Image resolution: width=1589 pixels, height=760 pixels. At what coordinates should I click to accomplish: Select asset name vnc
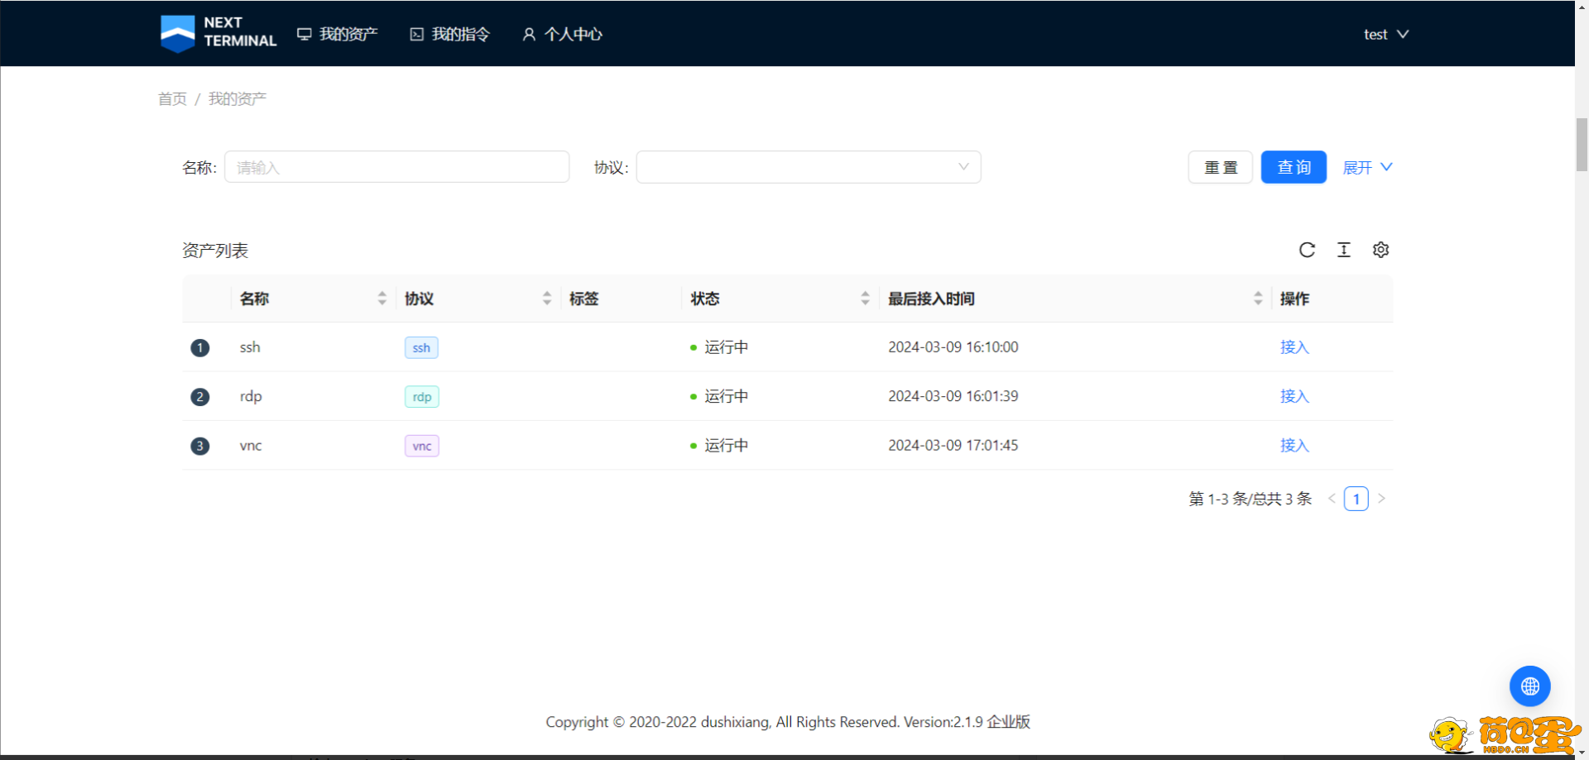tap(251, 445)
